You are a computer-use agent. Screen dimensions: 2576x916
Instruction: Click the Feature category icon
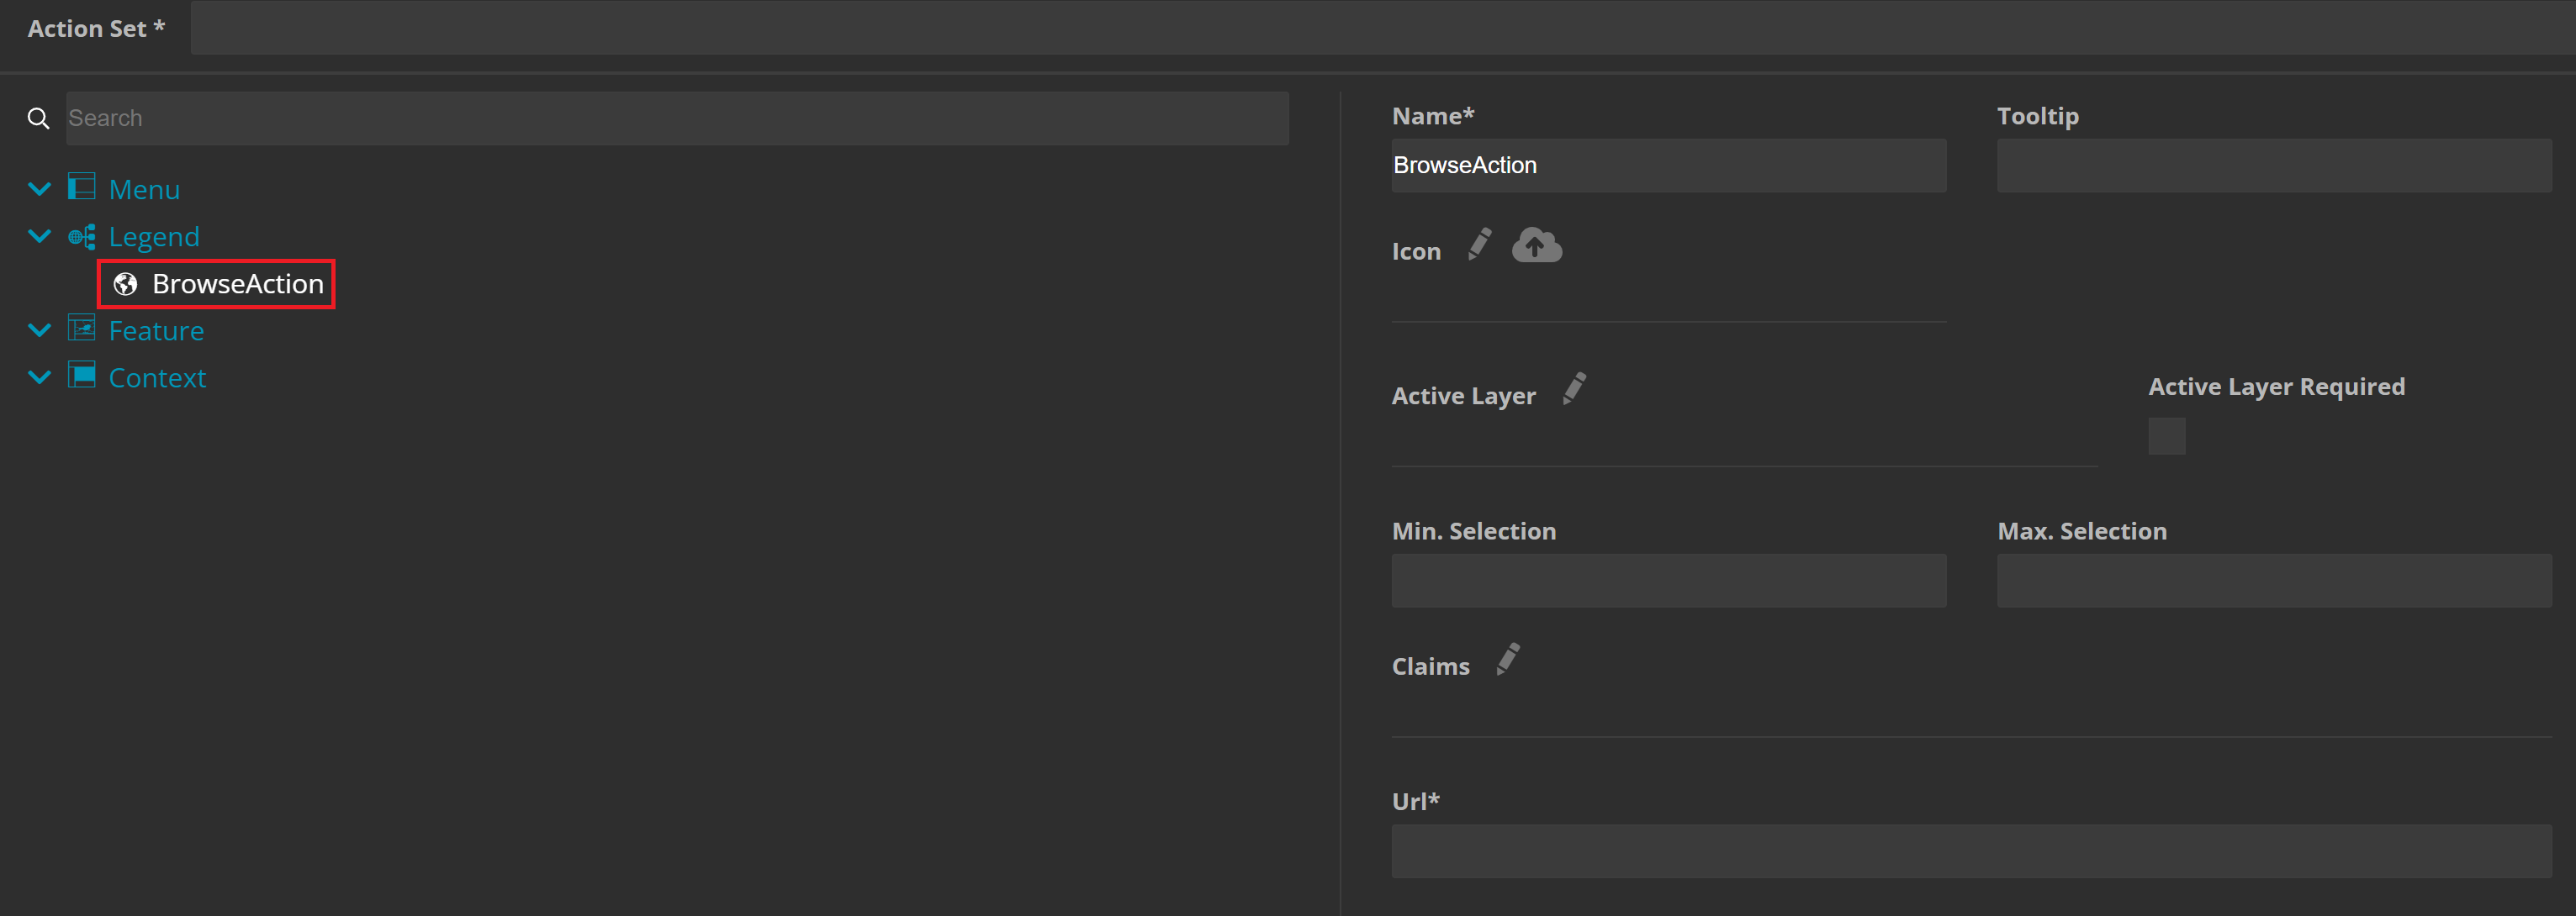point(81,329)
